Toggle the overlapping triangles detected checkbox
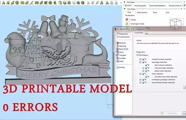This screenshot has height=120, width=186. (140, 80)
